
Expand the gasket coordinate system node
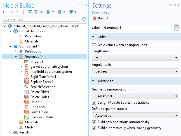tap(21, 67)
